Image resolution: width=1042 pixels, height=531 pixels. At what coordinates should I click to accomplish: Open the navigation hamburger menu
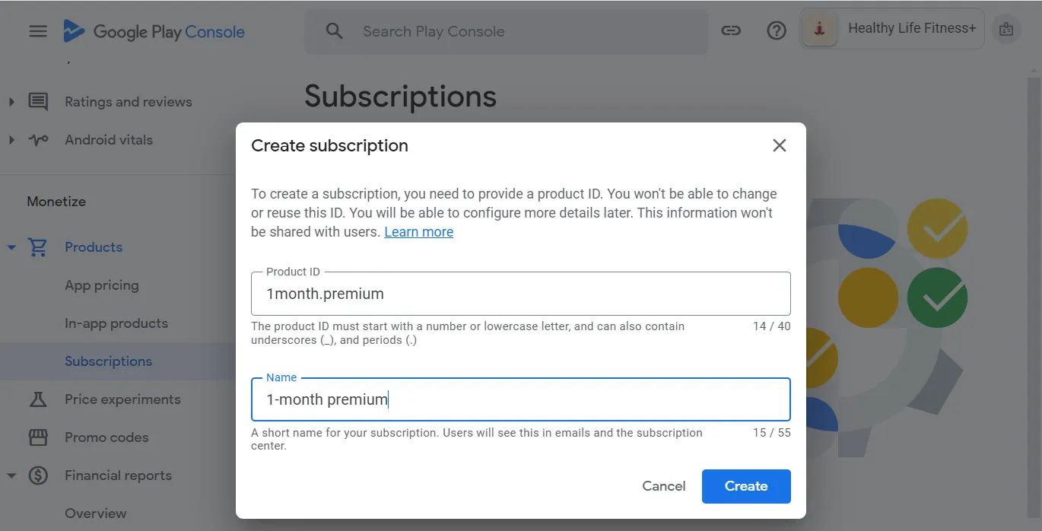click(37, 30)
